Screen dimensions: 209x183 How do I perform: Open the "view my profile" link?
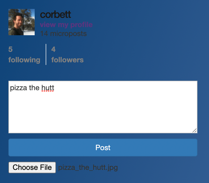tap(66, 25)
